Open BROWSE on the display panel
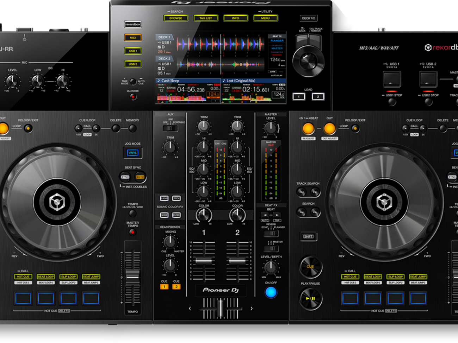The height and width of the screenshot is (343, 458). pos(176,18)
